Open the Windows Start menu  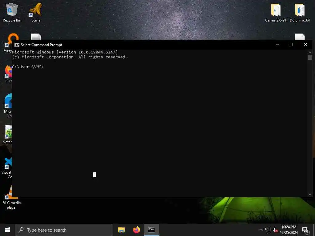pos(7,230)
